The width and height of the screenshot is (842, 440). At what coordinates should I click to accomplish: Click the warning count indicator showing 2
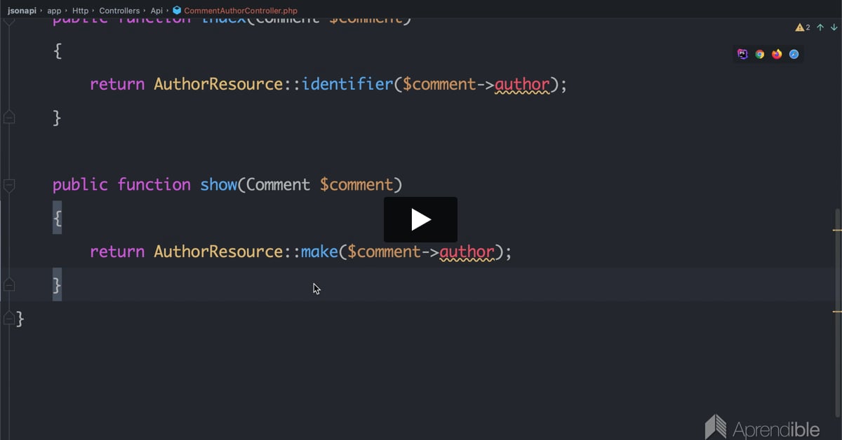803,27
